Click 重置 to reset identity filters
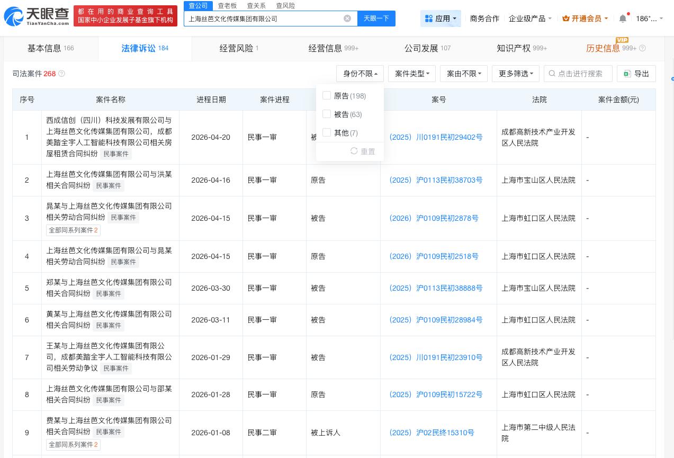Screen dimensions: 674x458 363,151
